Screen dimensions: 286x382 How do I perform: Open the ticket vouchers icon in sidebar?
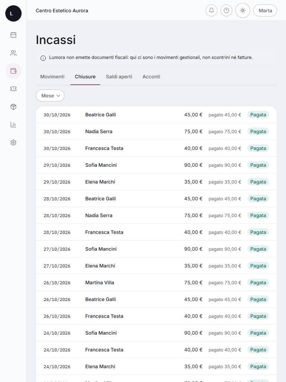(x=13, y=89)
